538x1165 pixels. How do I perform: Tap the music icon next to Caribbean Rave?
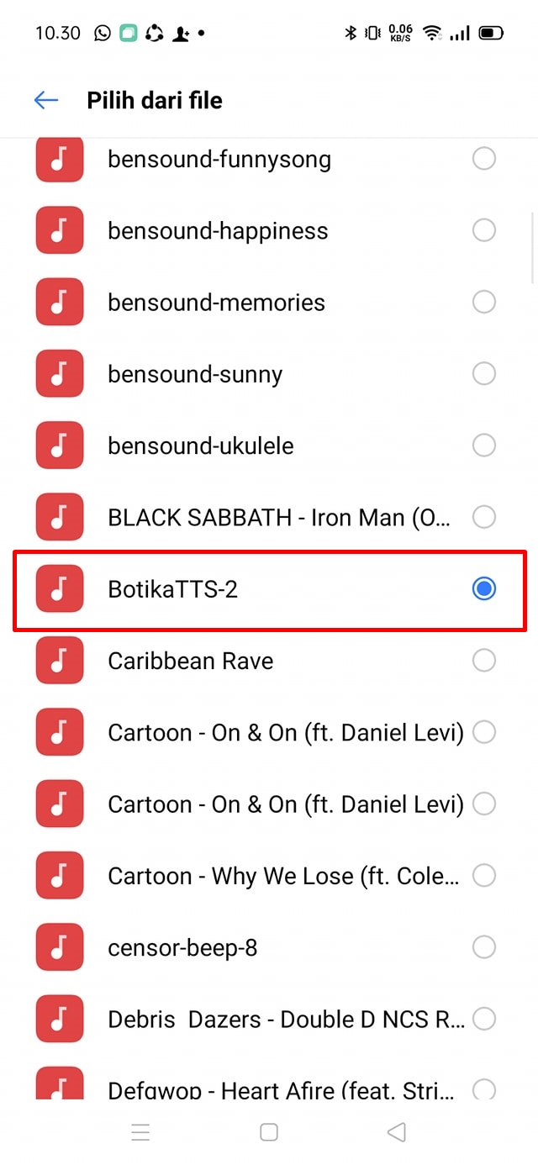60,661
